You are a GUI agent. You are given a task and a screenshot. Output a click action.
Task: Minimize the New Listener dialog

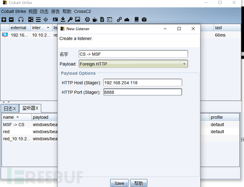point(165,29)
